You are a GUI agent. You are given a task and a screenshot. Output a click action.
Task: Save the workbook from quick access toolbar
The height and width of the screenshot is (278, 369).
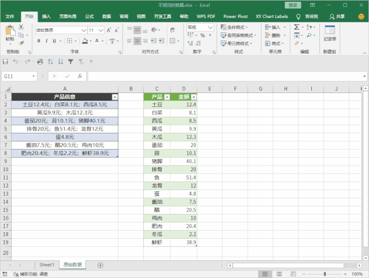click(6, 61)
